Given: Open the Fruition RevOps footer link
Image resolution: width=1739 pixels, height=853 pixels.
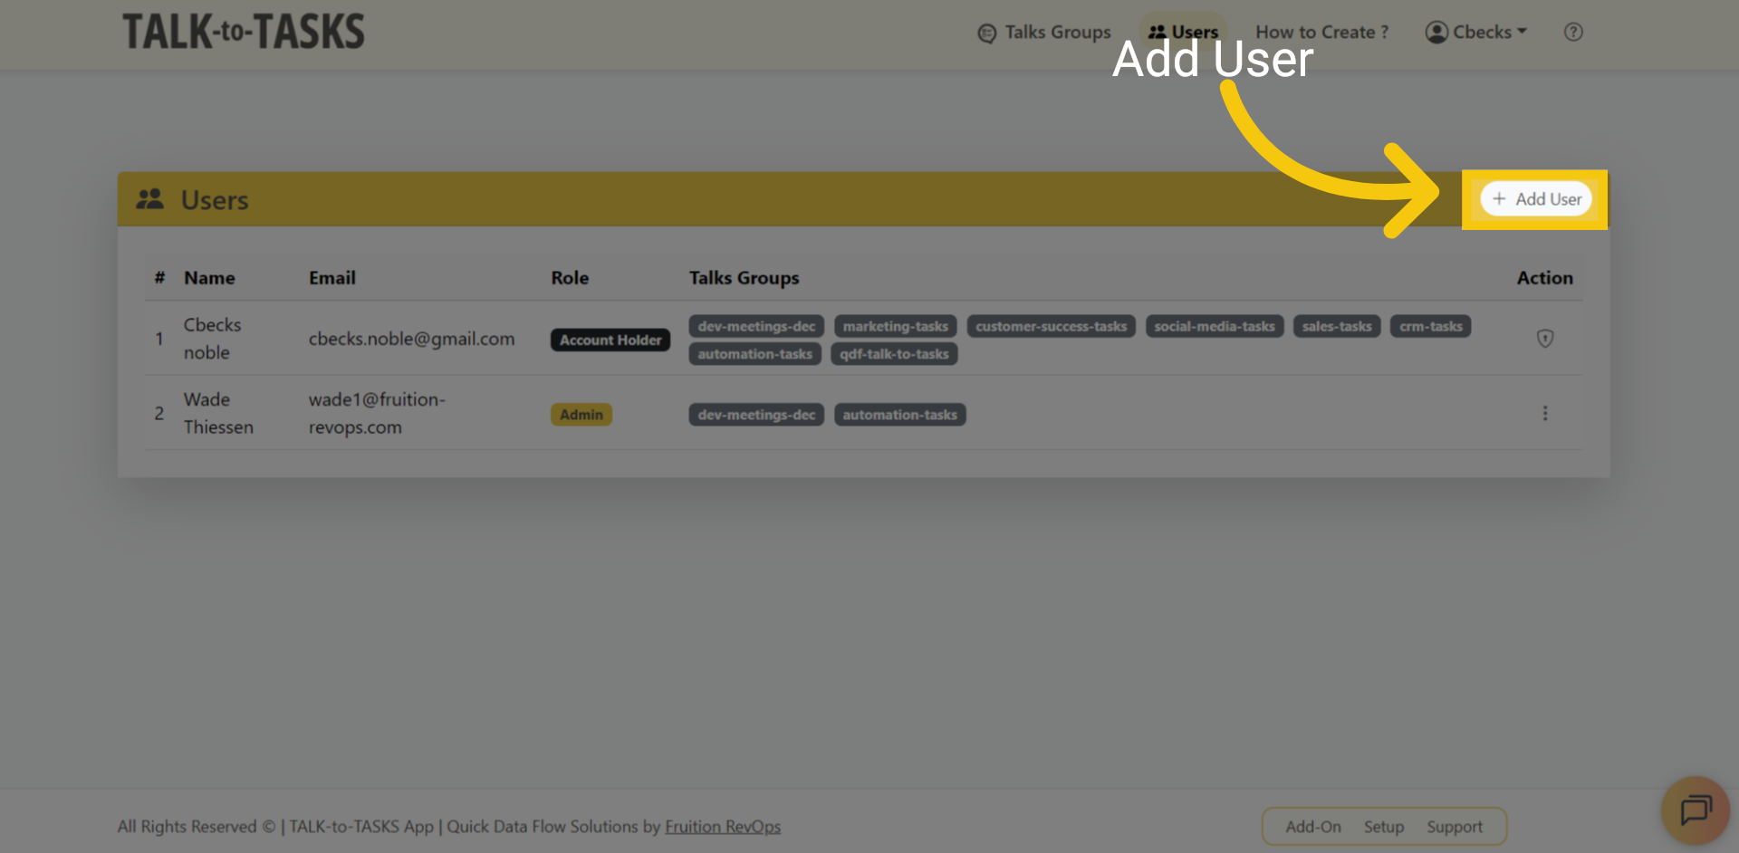Looking at the screenshot, I should click(x=723, y=827).
